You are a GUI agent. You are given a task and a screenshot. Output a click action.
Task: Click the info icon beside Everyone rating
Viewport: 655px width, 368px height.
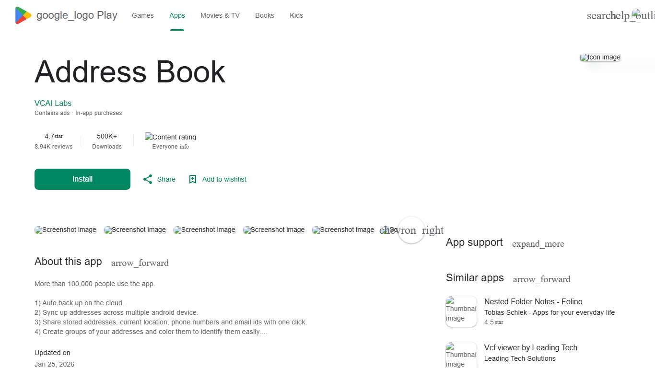point(185,147)
